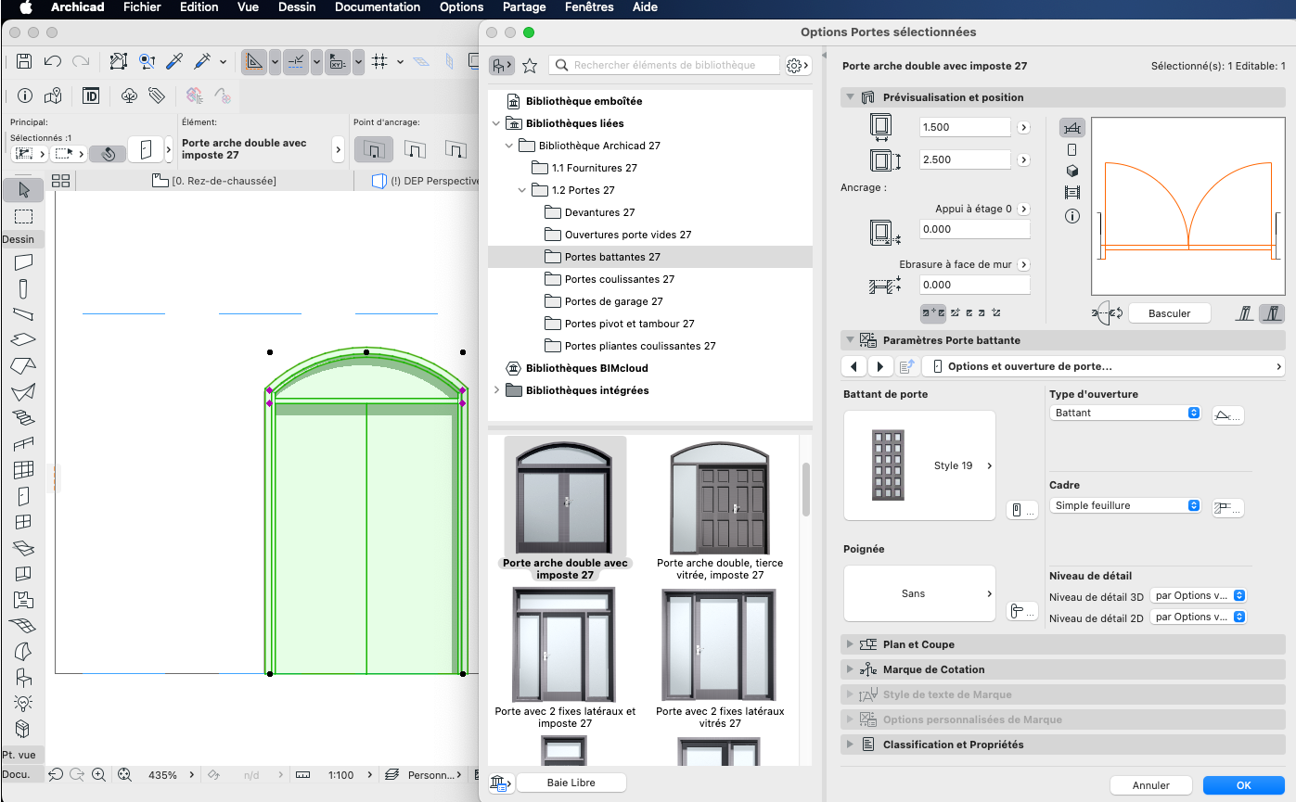This screenshot has width=1296, height=802.
Task: Click the Save floppy disk icon
Action: 24,61
